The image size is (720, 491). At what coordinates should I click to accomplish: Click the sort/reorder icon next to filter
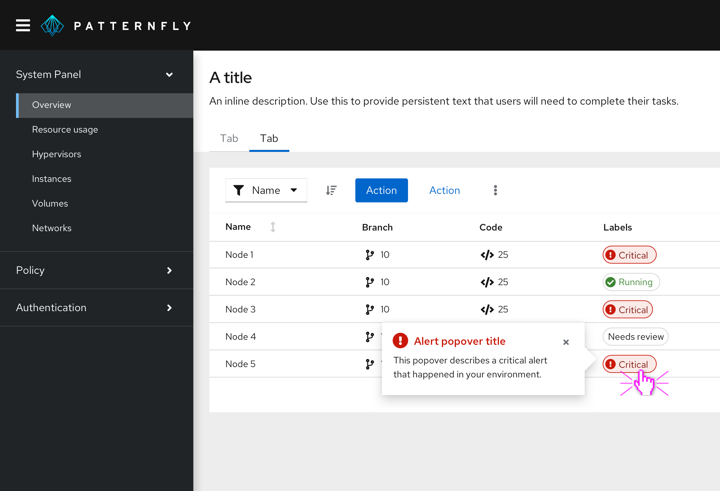(330, 190)
